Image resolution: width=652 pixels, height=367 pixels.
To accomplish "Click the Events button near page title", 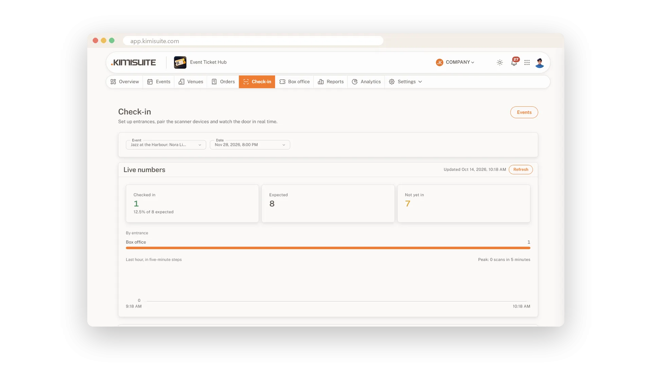I will tap(524, 112).
